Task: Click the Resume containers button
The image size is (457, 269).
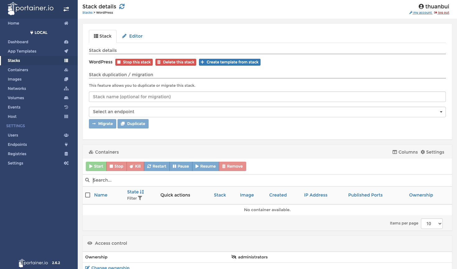Action: pyautogui.click(x=205, y=166)
